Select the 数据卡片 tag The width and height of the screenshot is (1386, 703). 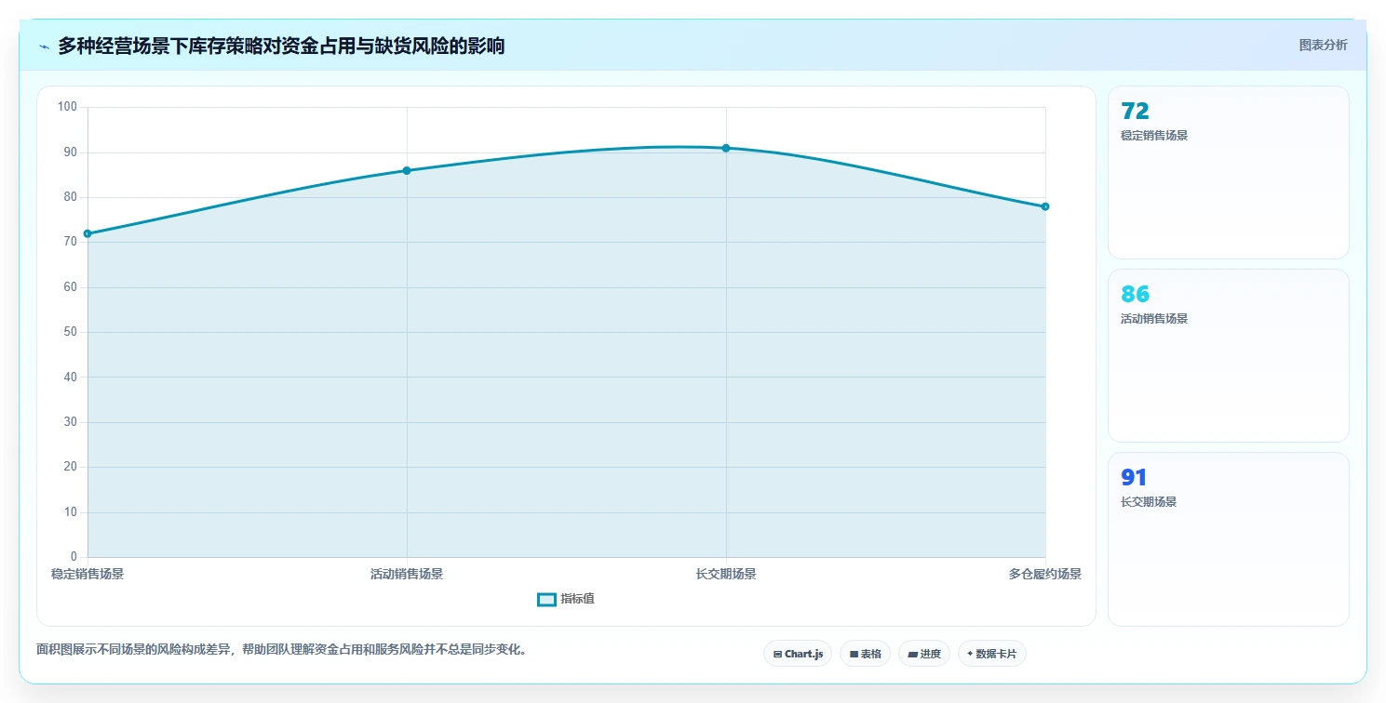(992, 654)
